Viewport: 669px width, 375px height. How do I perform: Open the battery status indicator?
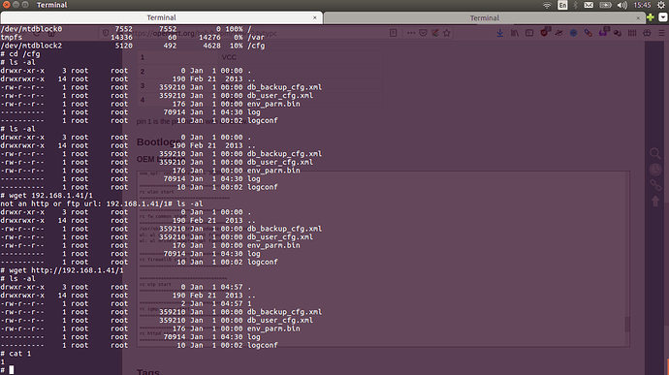[x=605, y=5]
